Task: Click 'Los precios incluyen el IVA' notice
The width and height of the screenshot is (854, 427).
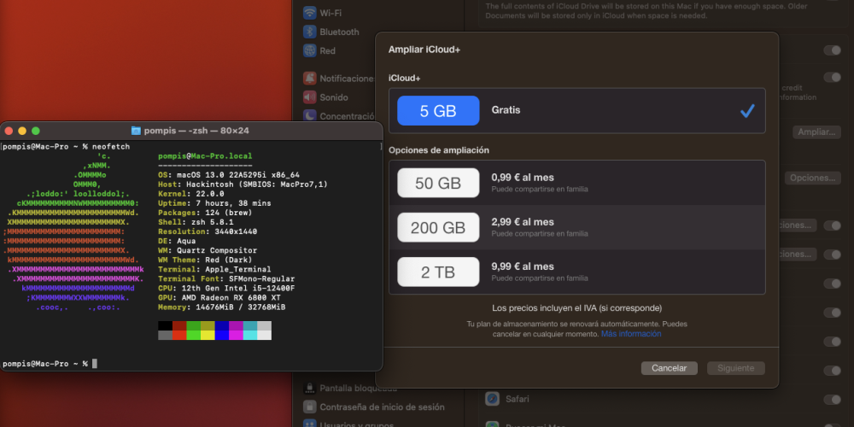Action: coord(576,308)
